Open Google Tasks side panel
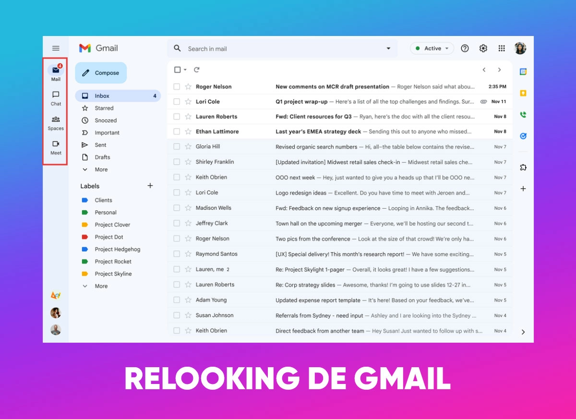Image resolution: width=576 pixels, height=419 pixels. (x=523, y=136)
